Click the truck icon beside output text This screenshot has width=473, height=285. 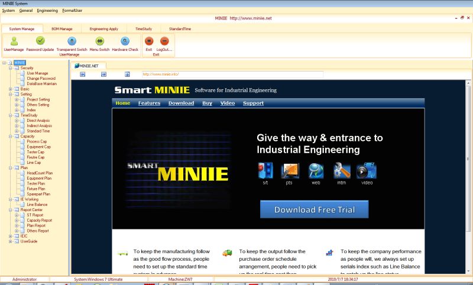[x=227, y=252]
